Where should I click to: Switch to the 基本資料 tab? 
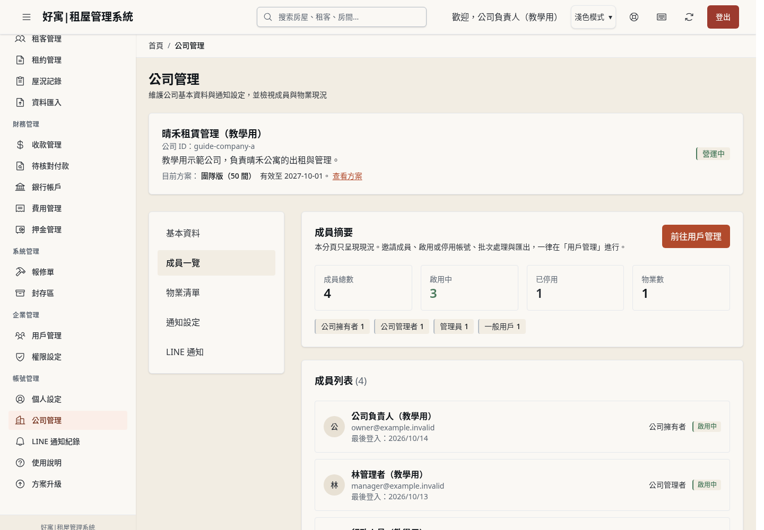[x=216, y=233]
